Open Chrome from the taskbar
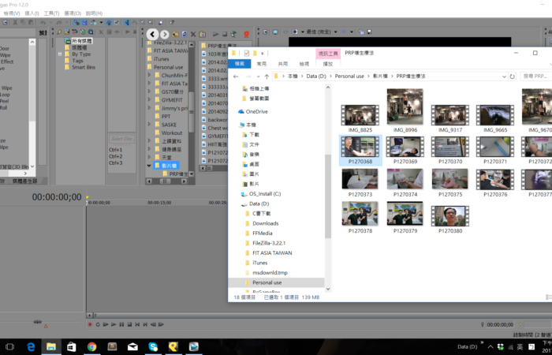Viewport: 552px width, 355px height. pyautogui.click(x=91, y=346)
